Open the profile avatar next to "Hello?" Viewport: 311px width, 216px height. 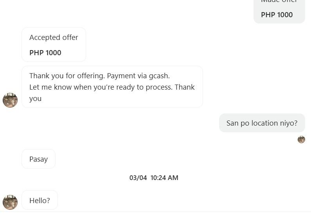click(10, 202)
